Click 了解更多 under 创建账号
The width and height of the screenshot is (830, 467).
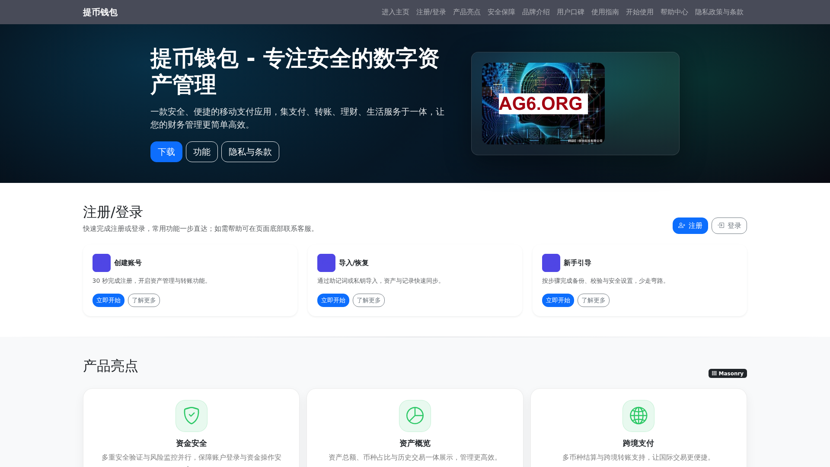[x=144, y=300]
